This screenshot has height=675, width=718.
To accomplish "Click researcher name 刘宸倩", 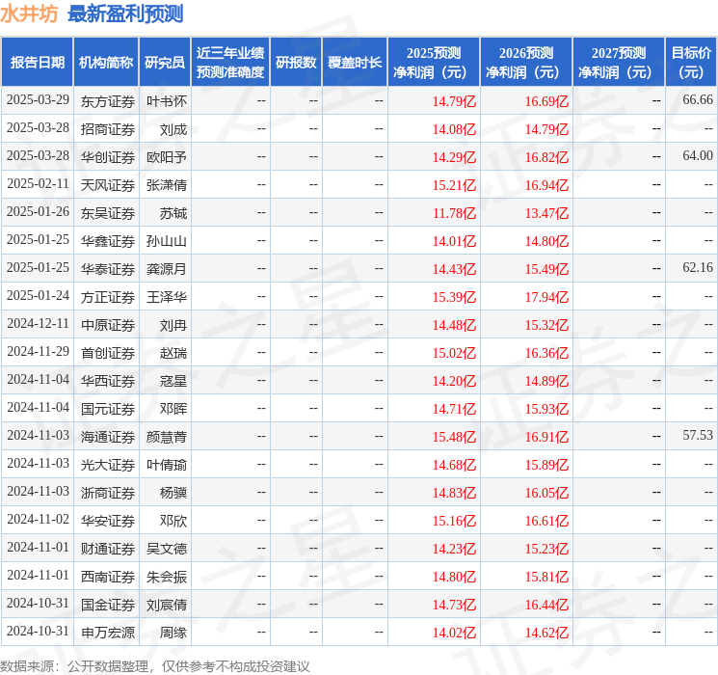I will [167, 605].
